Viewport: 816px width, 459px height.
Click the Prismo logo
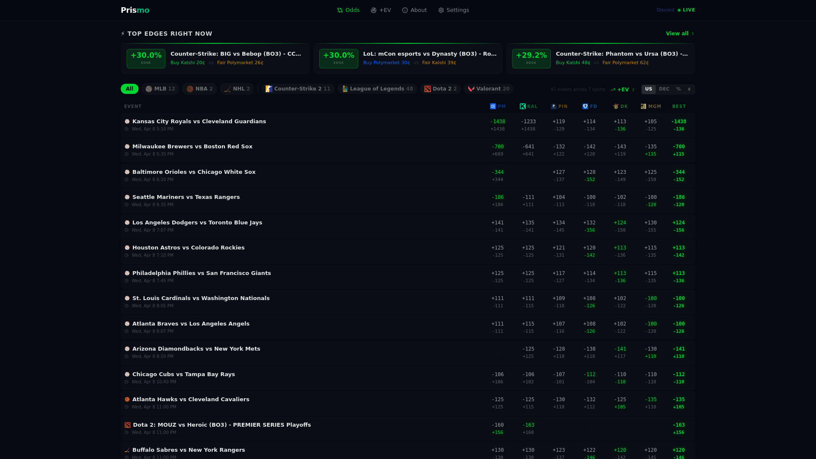(x=135, y=10)
